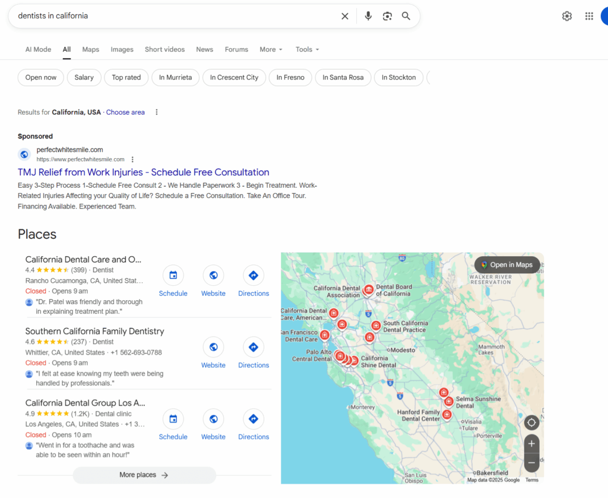The height and width of the screenshot is (498, 608).
Task: Click Schedule icon for California Dental Care
Action: pyautogui.click(x=173, y=275)
